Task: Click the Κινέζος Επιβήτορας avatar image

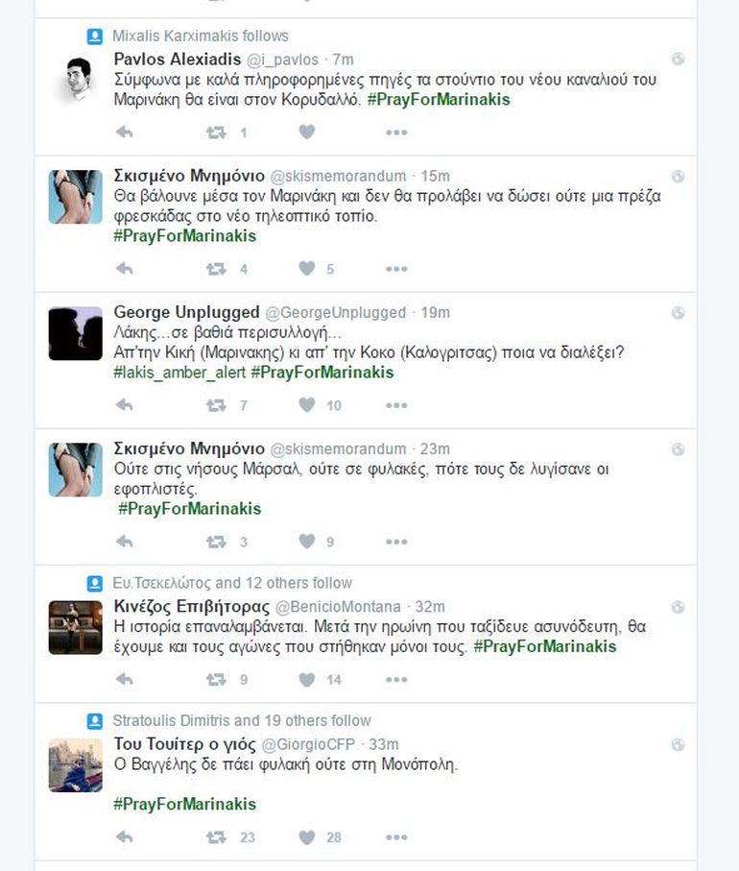Action: coord(75,627)
